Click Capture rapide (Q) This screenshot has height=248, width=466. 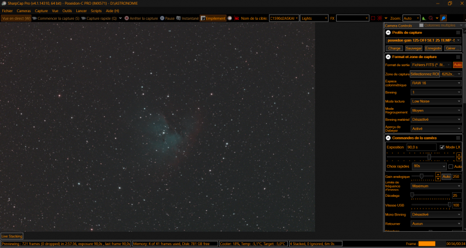coord(99,18)
